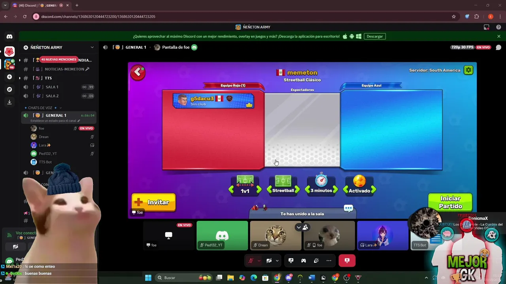Share your screen icon in call controls
This screenshot has height=284, width=506.
click(x=291, y=261)
